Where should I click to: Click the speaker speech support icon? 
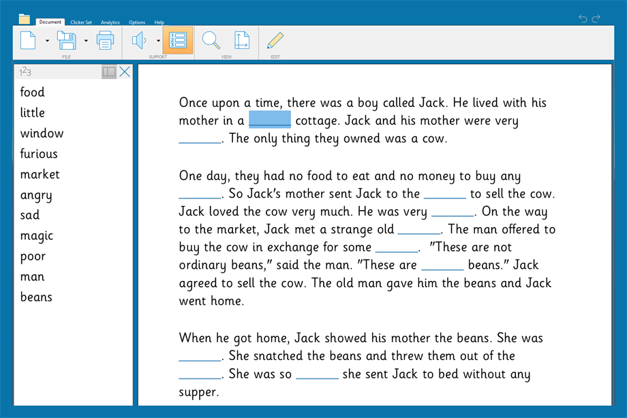point(139,41)
